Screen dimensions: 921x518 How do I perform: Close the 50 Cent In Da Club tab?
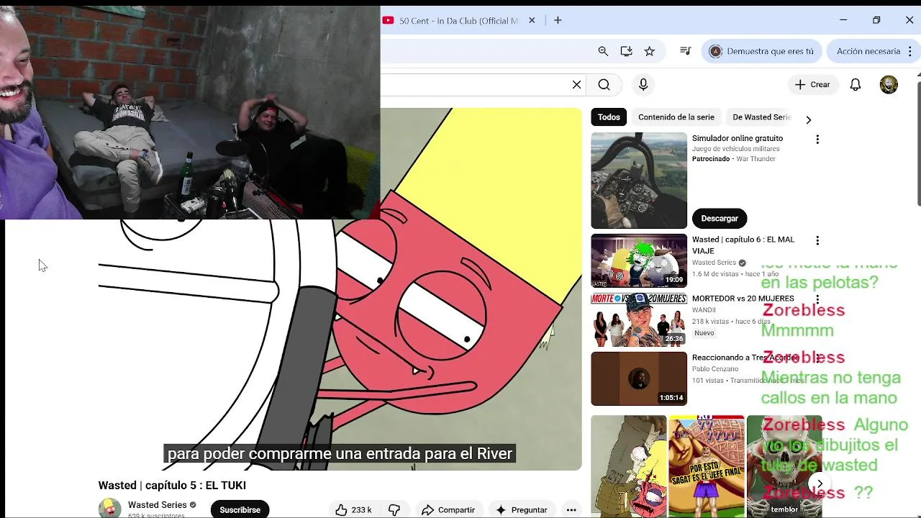[x=532, y=20]
